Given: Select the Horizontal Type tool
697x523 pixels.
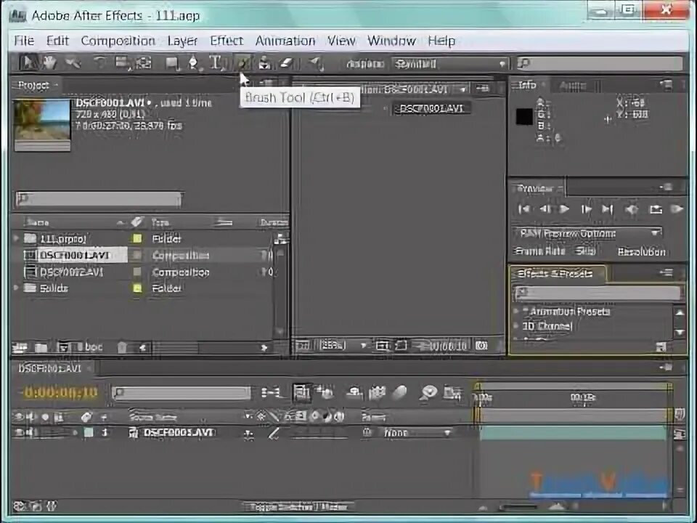Looking at the screenshot, I should click(216, 62).
